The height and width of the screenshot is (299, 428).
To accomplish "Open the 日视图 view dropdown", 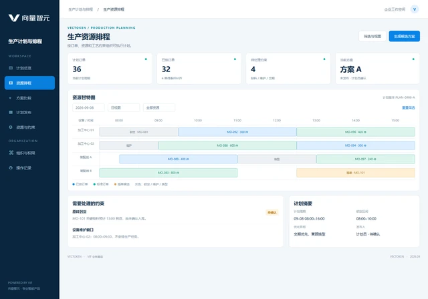I will pyautogui.click(x=124, y=107).
